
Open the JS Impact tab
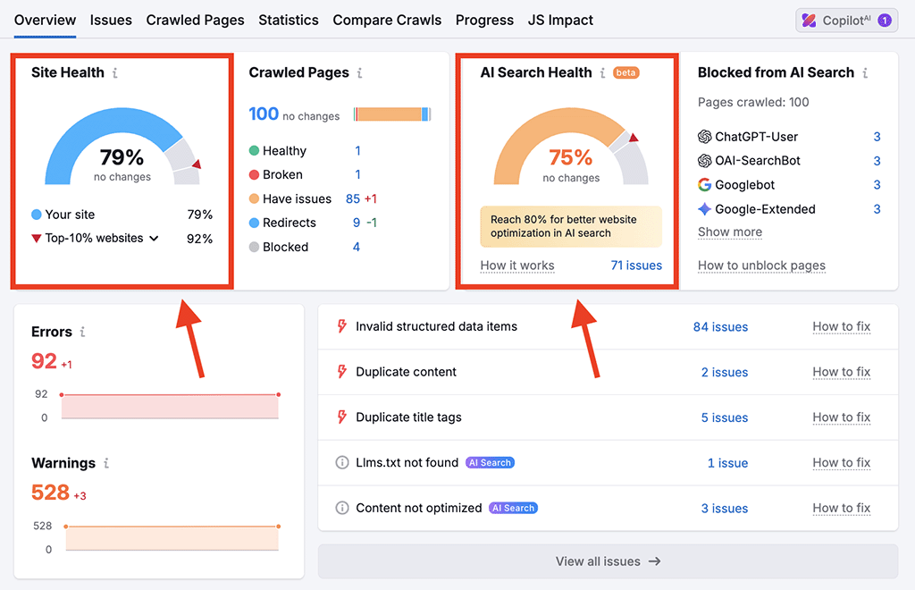click(560, 20)
